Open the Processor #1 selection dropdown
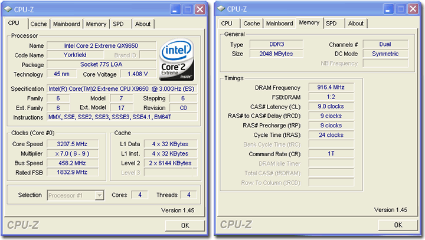The image size is (425, 240). (100, 195)
